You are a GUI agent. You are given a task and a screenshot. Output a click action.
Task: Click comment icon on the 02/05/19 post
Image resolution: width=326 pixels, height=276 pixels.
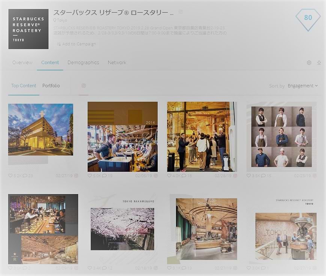105,175
